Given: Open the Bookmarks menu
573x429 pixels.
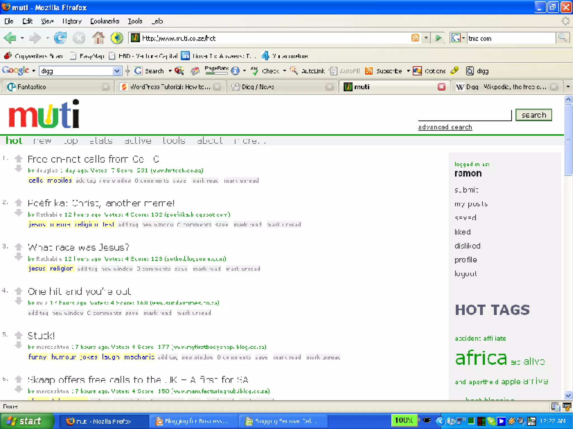Looking at the screenshot, I should click(105, 21).
